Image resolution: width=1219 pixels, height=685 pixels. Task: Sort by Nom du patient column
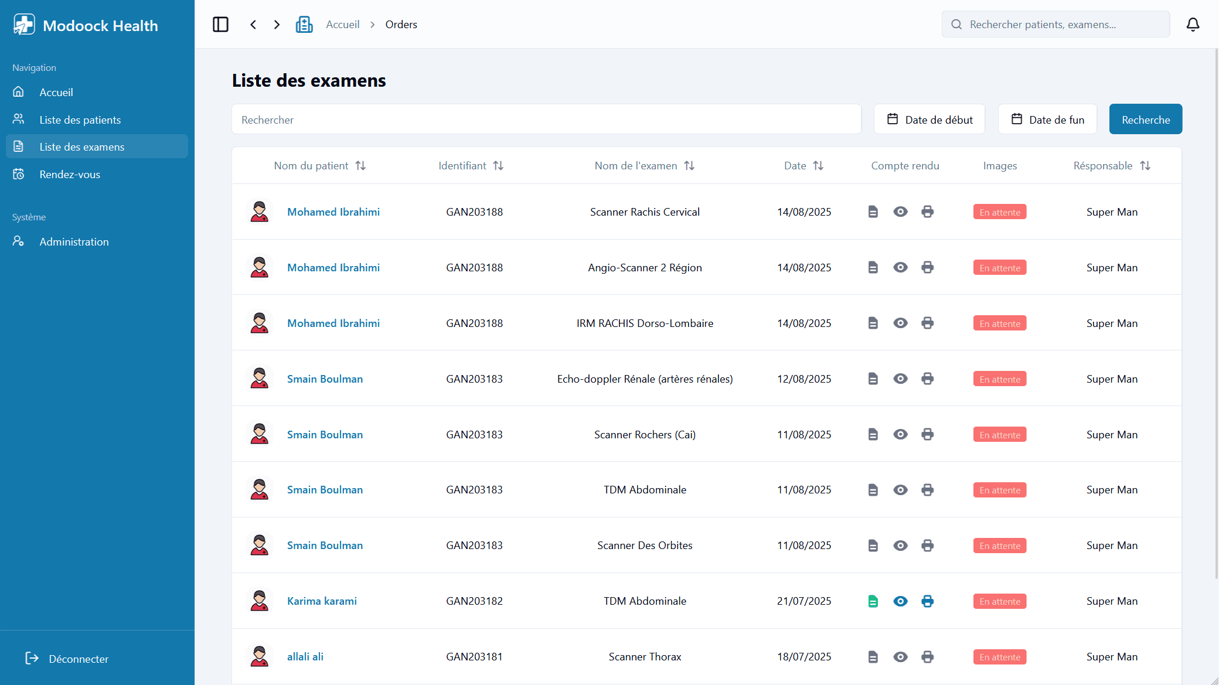[360, 166]
